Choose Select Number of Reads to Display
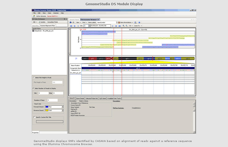This screenshot has height=147, width=228. coord(34,88)
